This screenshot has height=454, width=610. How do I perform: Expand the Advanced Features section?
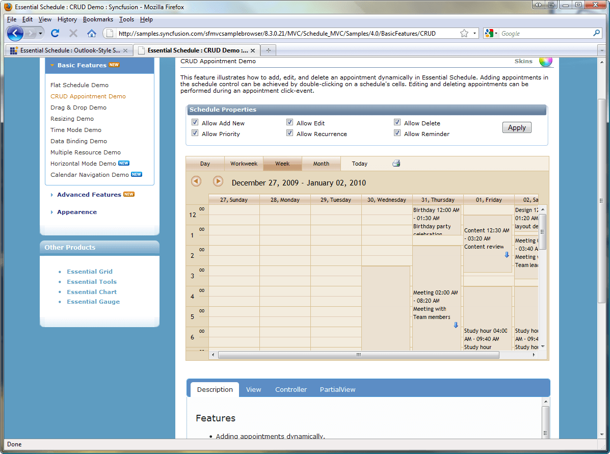(89, 195)
